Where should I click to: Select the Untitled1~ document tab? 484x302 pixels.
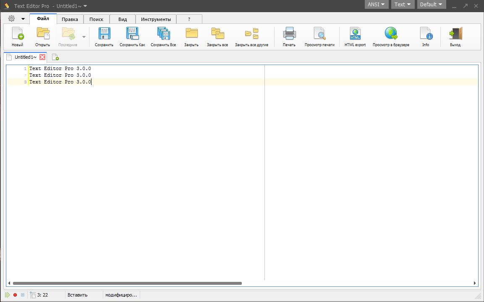26,57
